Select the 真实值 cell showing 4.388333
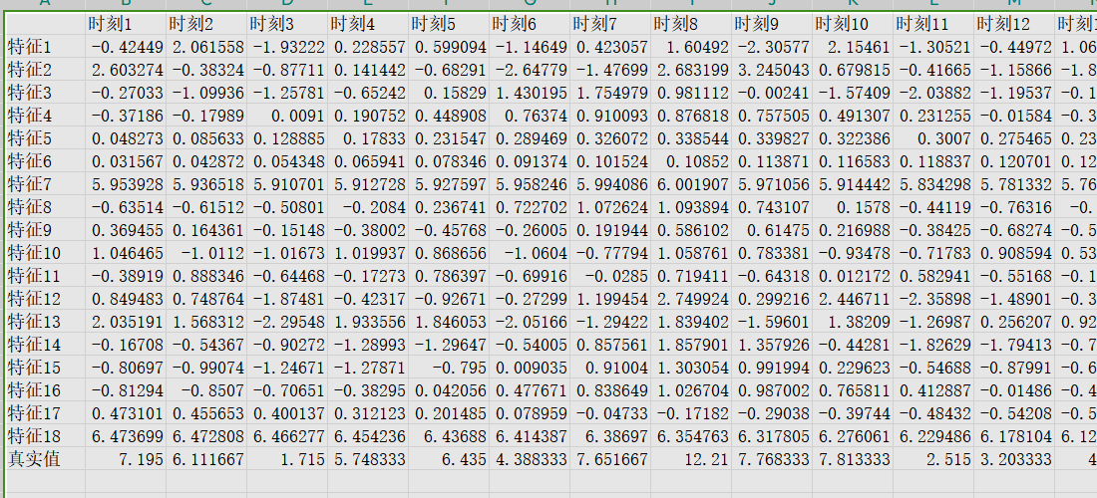This screenshot has width=1097, height=498. click(x=530, y=459)
